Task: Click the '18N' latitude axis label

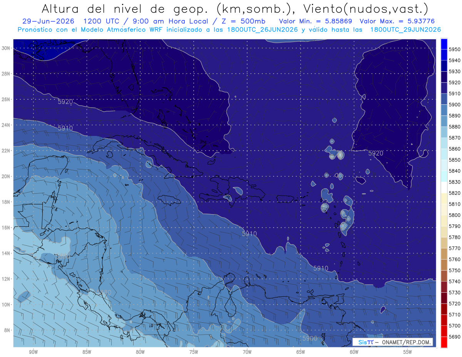Action: (x=6, y=202)
